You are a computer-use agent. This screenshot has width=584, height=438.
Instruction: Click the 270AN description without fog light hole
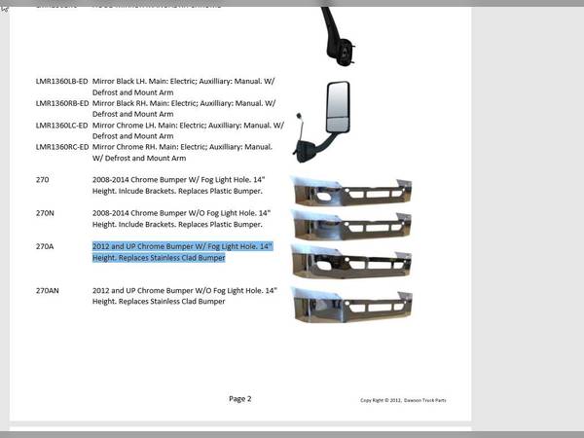185,296
